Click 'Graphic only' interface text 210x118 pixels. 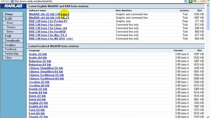click(x=123, y=21)
